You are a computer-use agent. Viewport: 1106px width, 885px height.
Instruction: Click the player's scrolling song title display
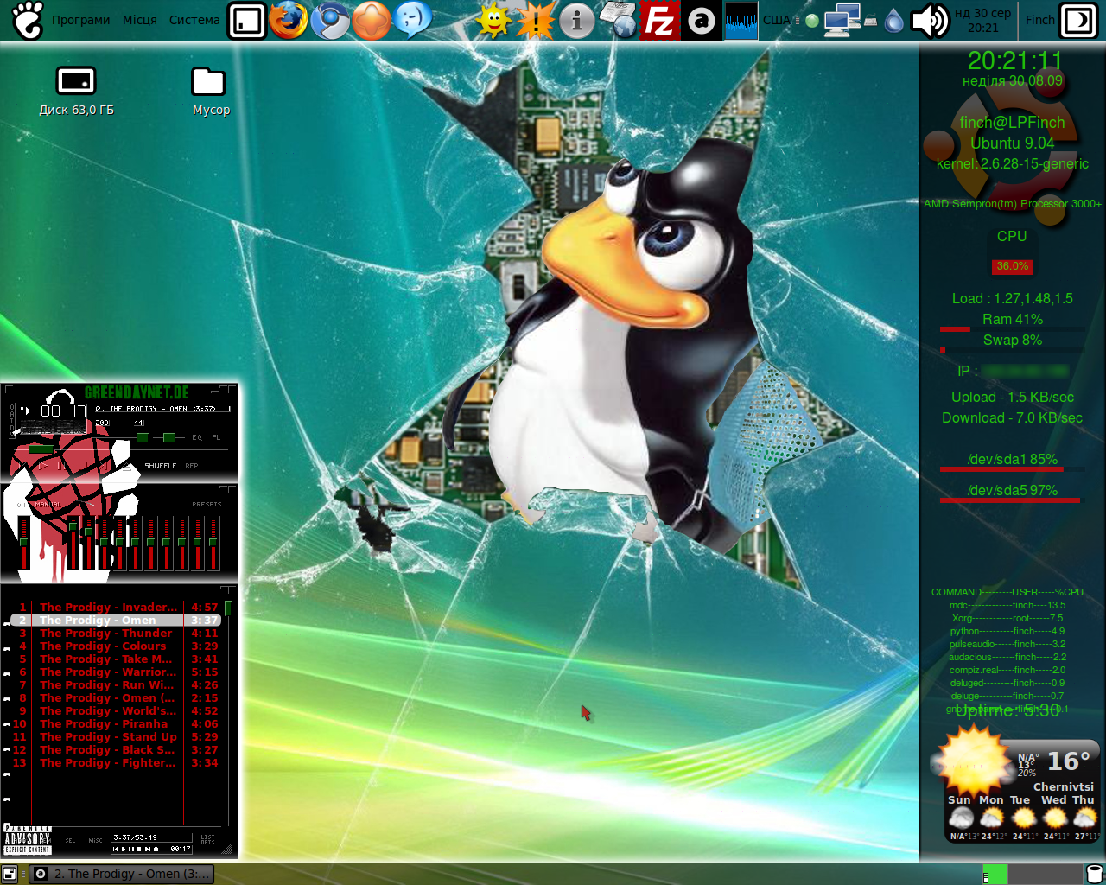[x=162, y=409]
